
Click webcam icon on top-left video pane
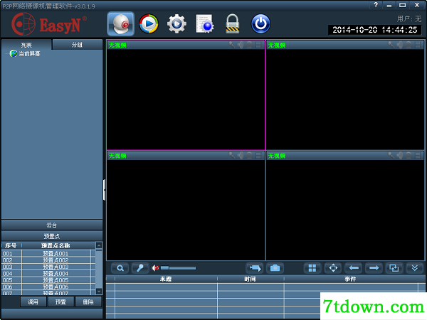coord(250,45)
